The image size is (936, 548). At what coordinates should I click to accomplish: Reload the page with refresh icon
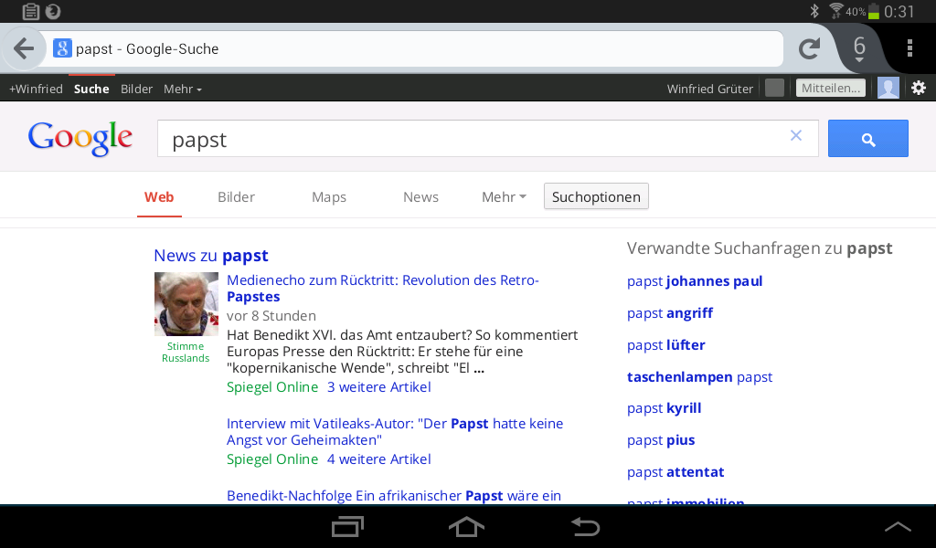(809, 48)
